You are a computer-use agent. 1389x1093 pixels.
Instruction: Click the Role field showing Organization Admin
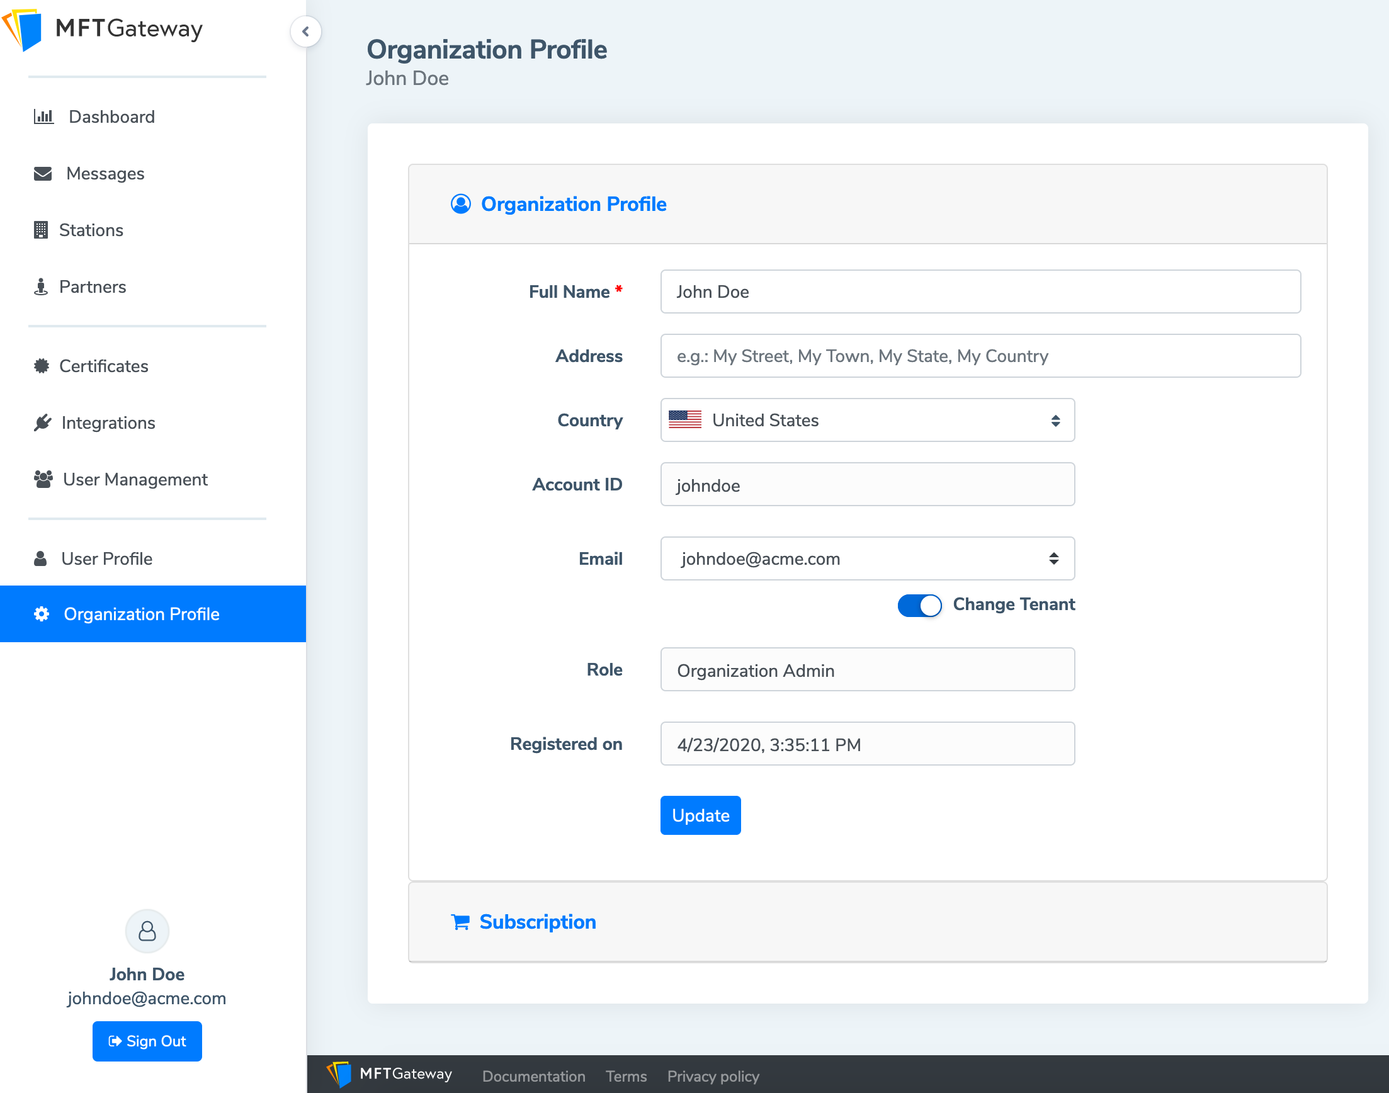[x=868, y=669]
